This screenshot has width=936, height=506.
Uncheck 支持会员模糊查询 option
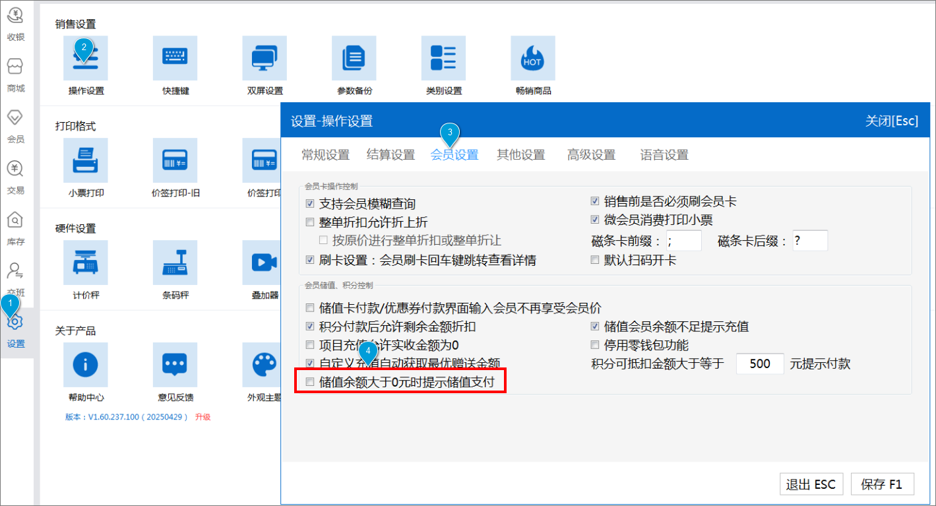(x=310, y=204)
